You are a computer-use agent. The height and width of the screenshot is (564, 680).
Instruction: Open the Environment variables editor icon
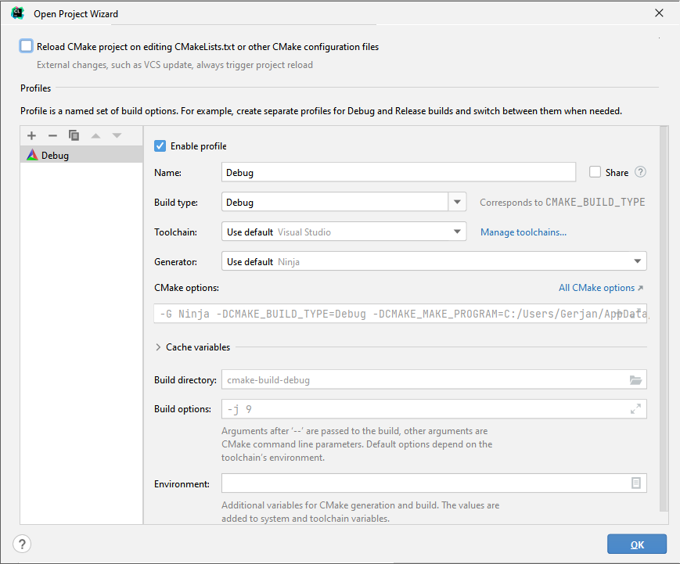[635, 483]
